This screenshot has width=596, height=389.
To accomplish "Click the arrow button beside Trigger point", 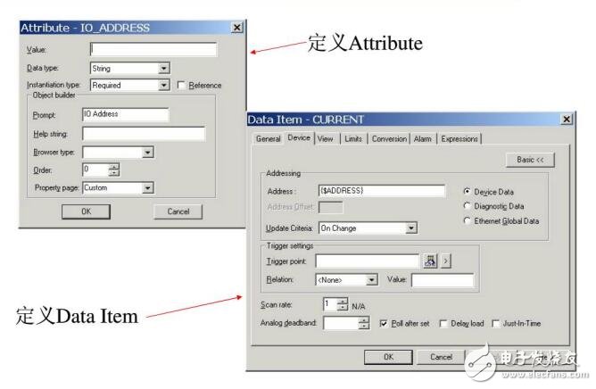I will [446, 261].
